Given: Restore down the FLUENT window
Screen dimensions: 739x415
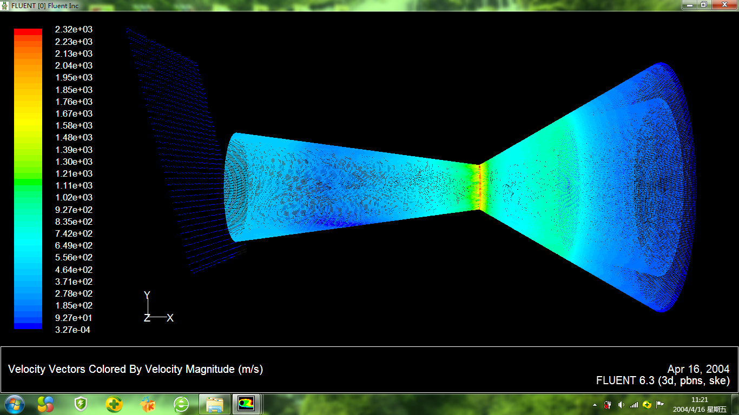Looking at the screenshot, I should coord(703,5).
